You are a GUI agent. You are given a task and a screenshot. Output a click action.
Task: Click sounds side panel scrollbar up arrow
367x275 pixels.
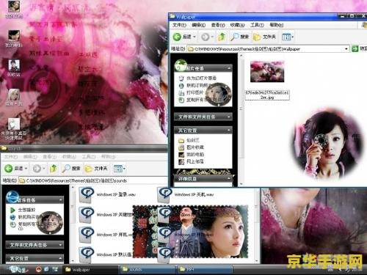click(x=73, y=188)
